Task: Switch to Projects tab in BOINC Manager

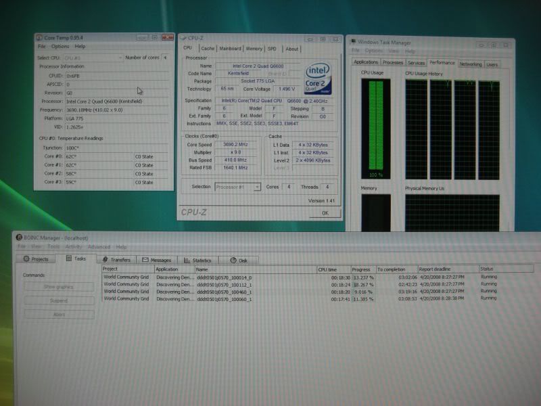Action: click(36, 259)
